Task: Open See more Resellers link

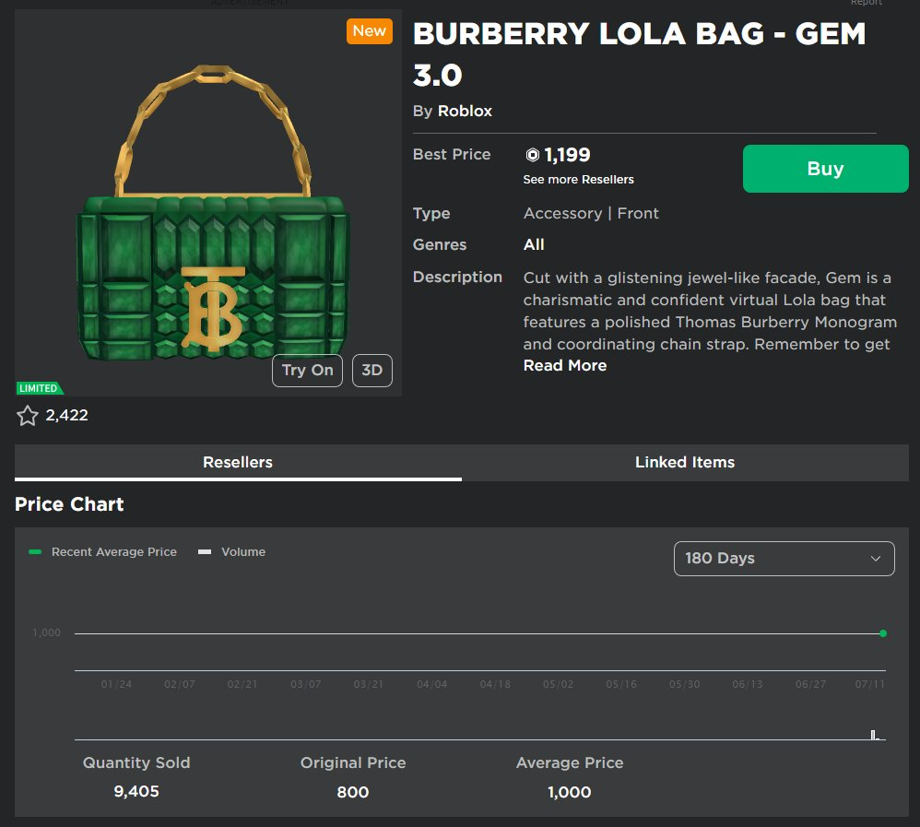Action: [579, 180]
